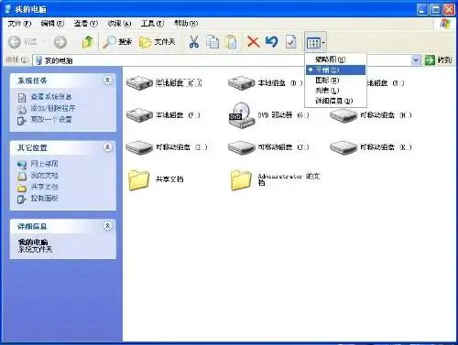The image size is (458, 345).
Task: Click the Windows flag logo at top right
Action: (x=445, y=24)
